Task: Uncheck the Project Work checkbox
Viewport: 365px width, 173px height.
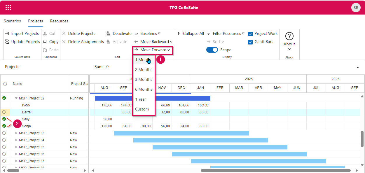Action: coord(250,34)
